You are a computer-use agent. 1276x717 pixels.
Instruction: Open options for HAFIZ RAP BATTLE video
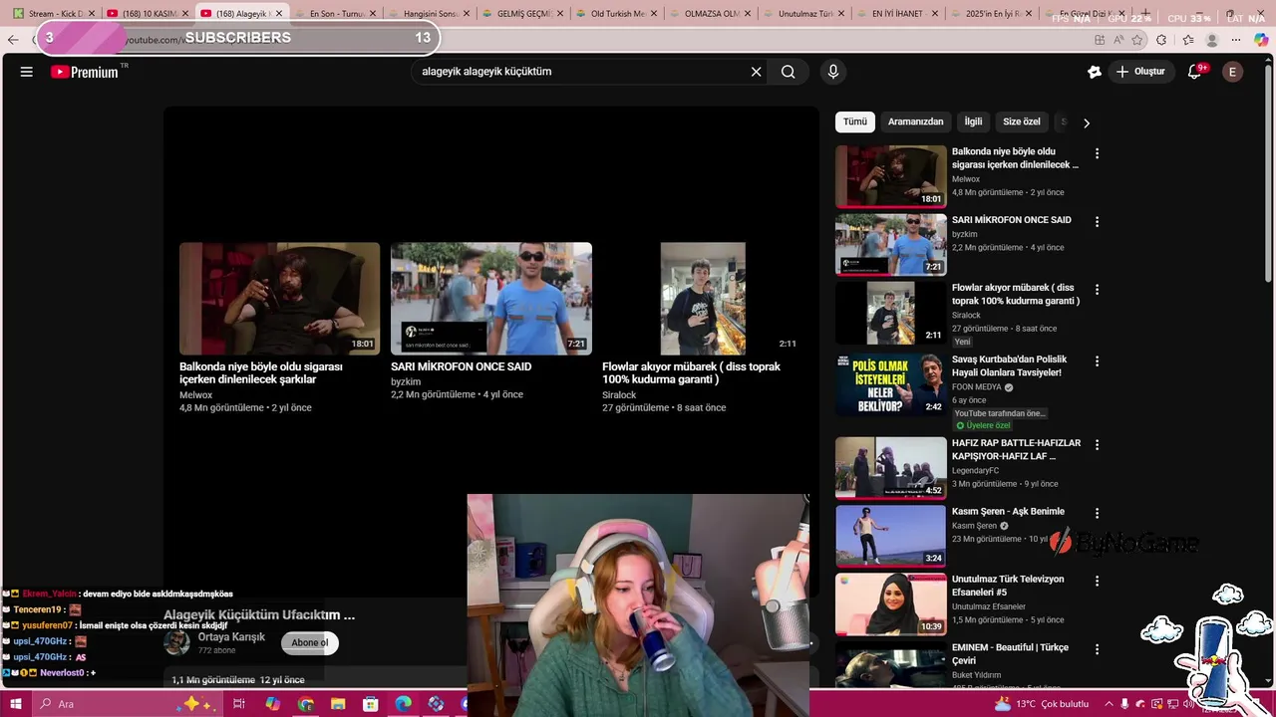point(1097,444)
